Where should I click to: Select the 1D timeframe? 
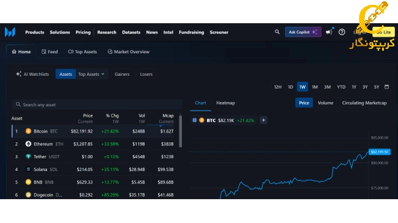[290, 87]
